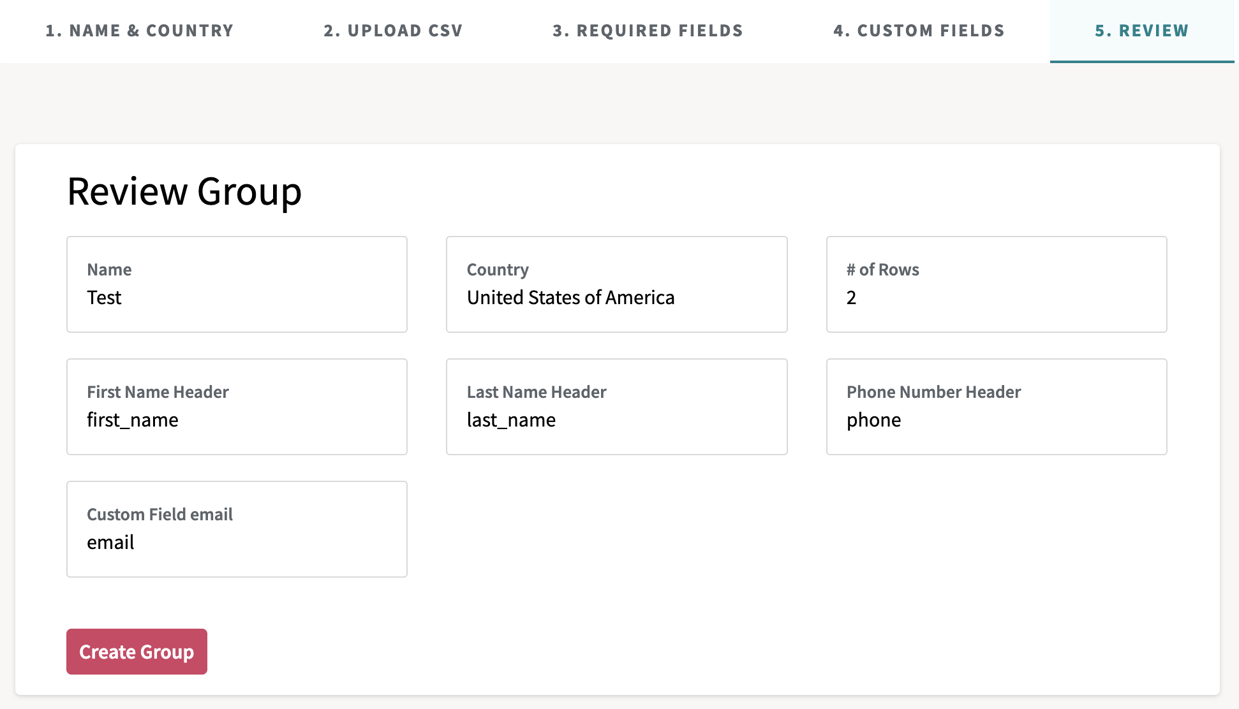Select the Review step tab
This screenshot has height=709, width=1239.
1141,31
